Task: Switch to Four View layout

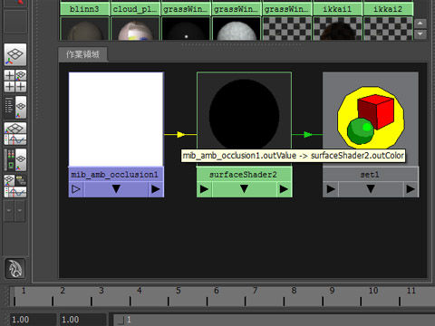Action: click(15, 81)
